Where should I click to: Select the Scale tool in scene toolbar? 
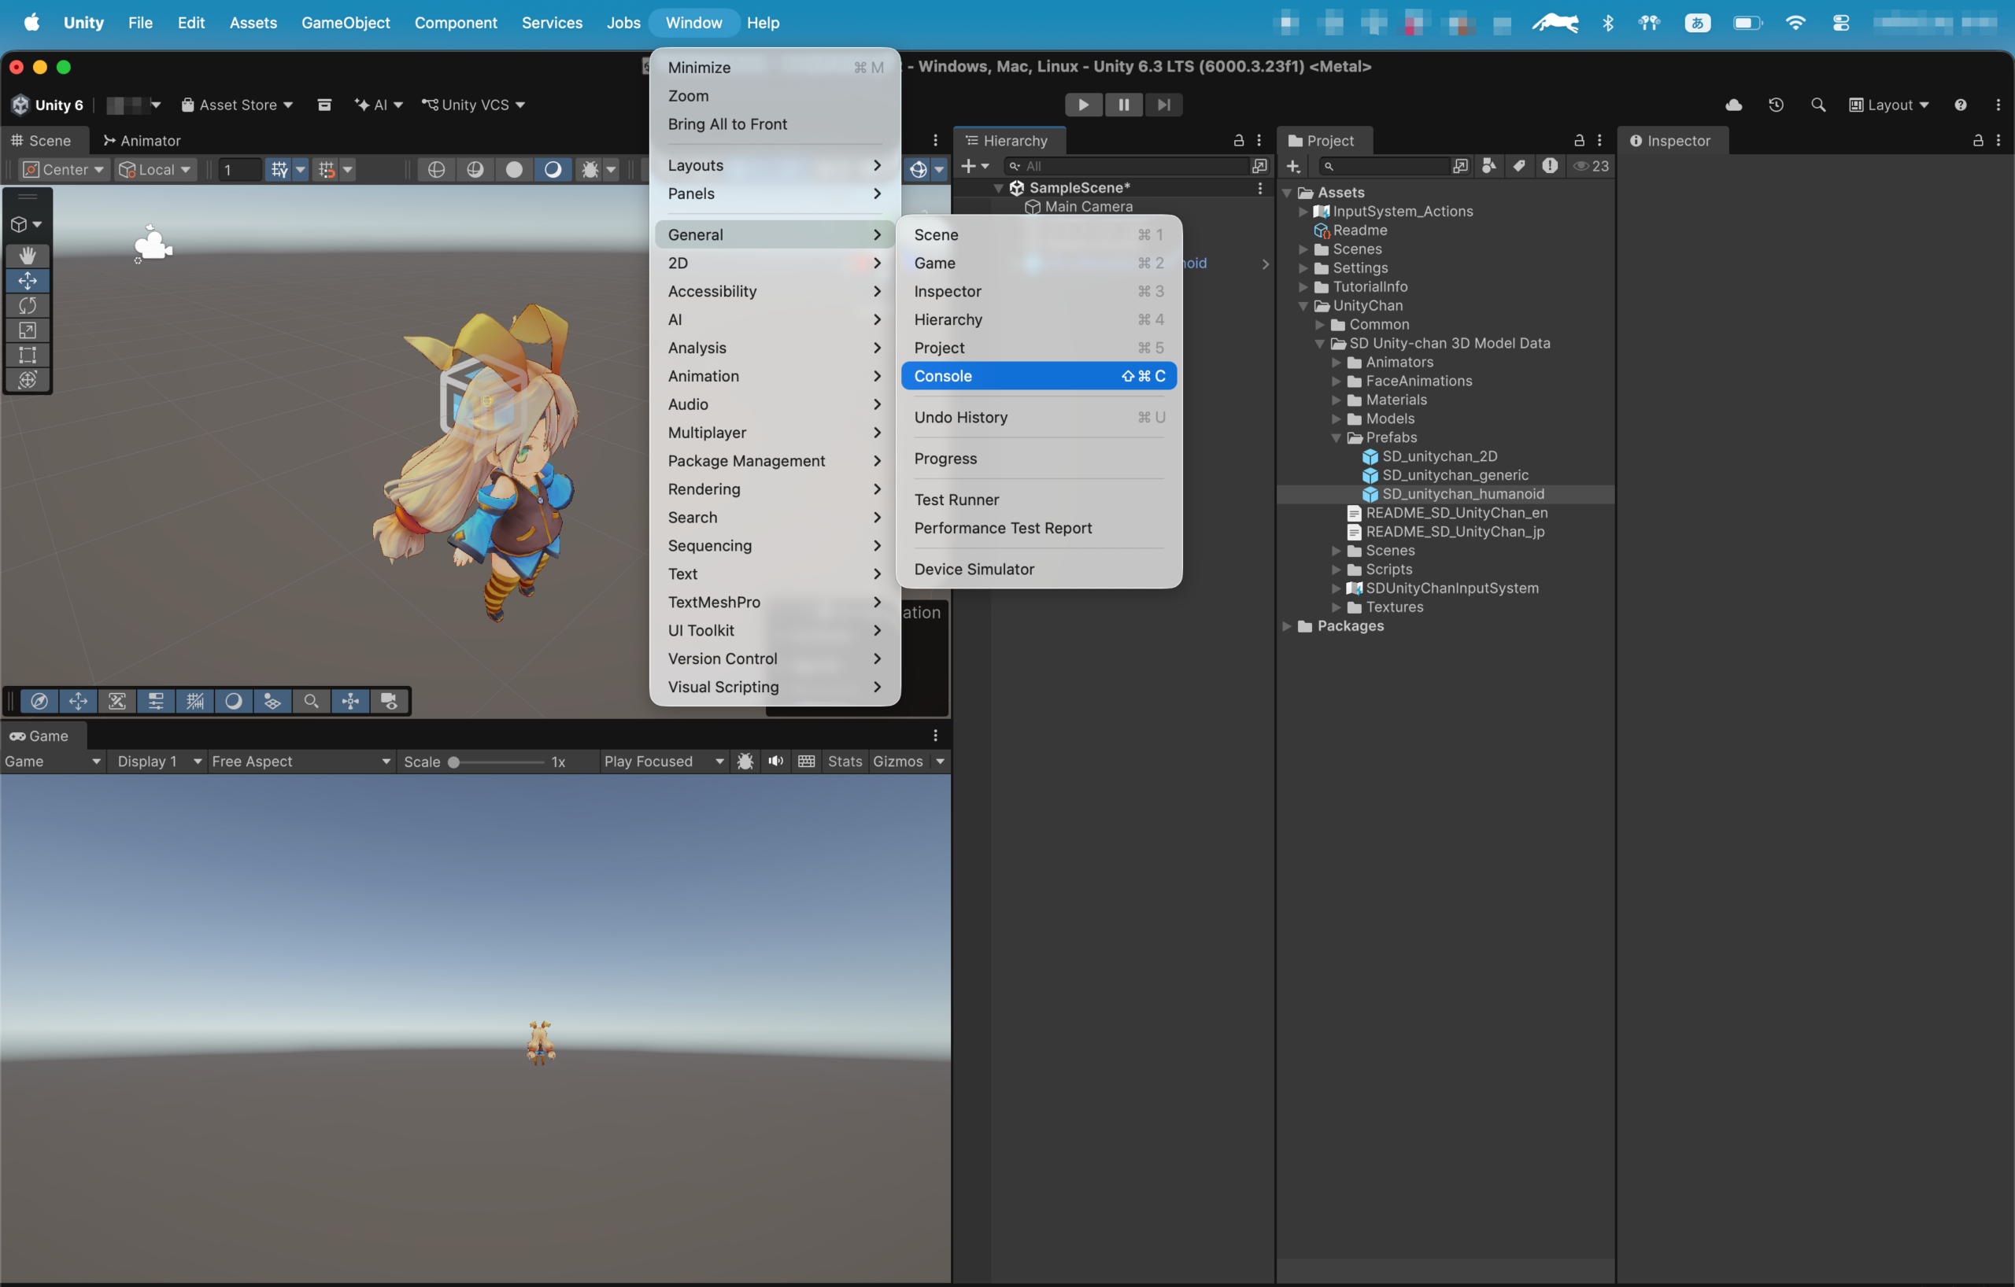[28, 330]
